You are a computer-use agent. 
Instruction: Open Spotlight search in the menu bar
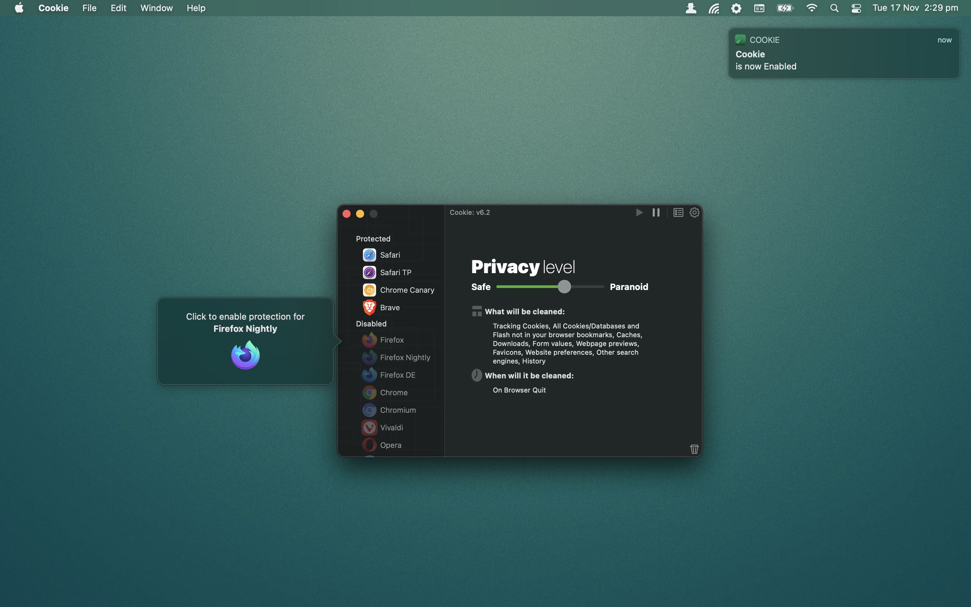coord(834,8)
